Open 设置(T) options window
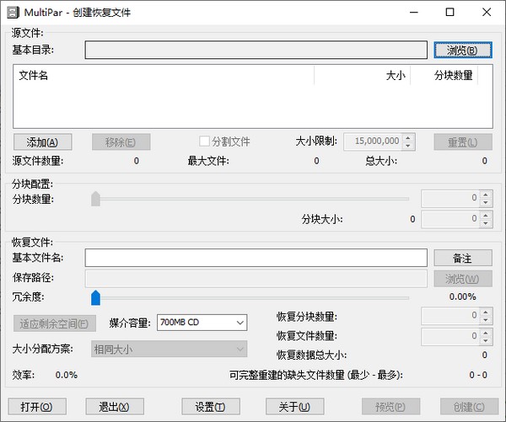 pyautogui.click(x=211, y=407)
